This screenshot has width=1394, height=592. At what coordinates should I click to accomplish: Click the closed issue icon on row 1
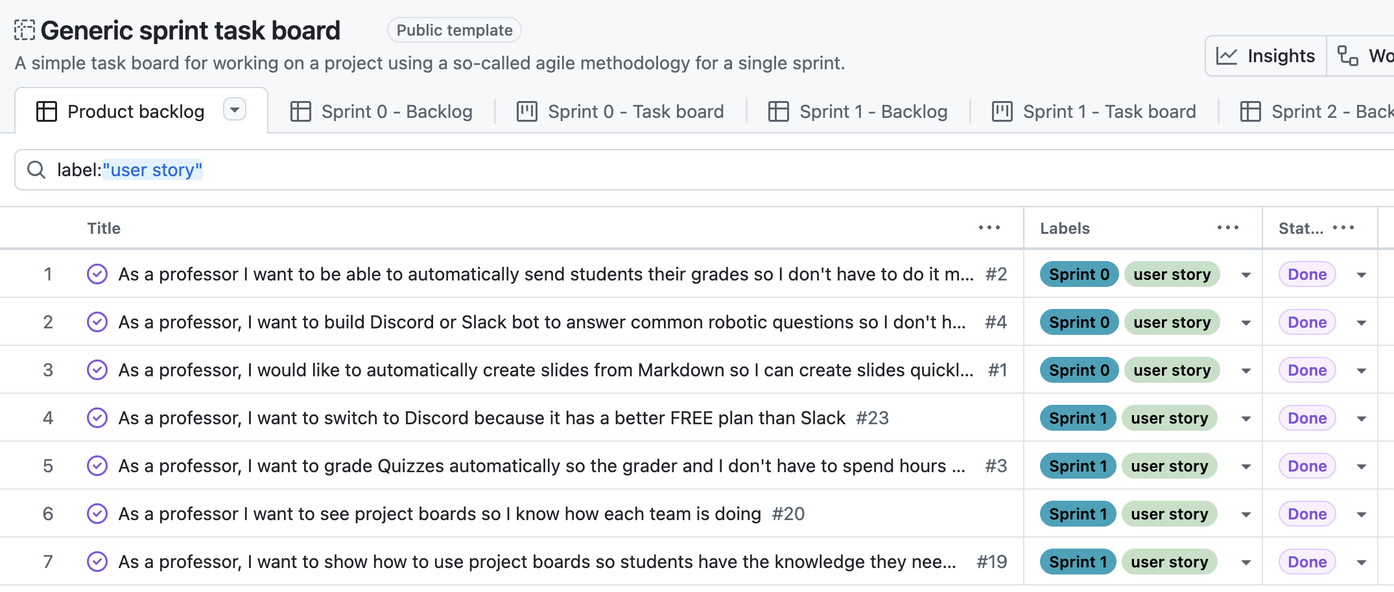tap(97, 273)
